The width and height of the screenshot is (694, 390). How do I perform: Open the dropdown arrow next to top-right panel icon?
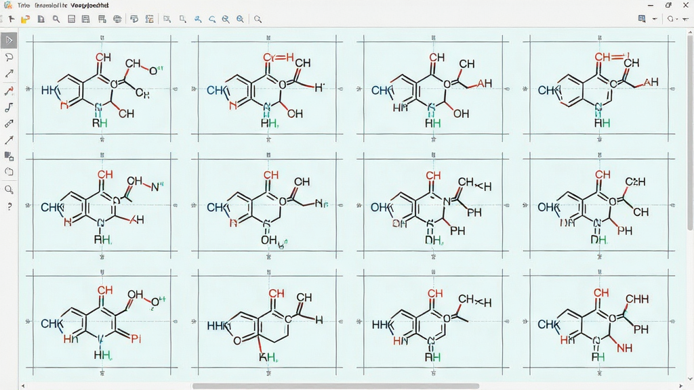[x=655, y=19]
